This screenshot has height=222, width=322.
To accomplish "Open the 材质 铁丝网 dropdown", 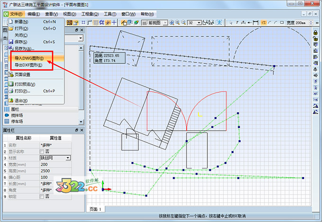I will point(68,158).
